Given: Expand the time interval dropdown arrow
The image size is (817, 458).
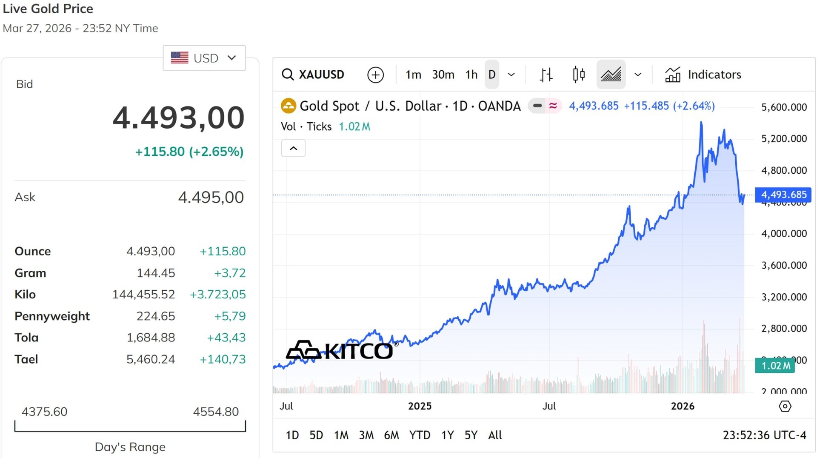Looking at the screenshot, I should pos(511,74).
